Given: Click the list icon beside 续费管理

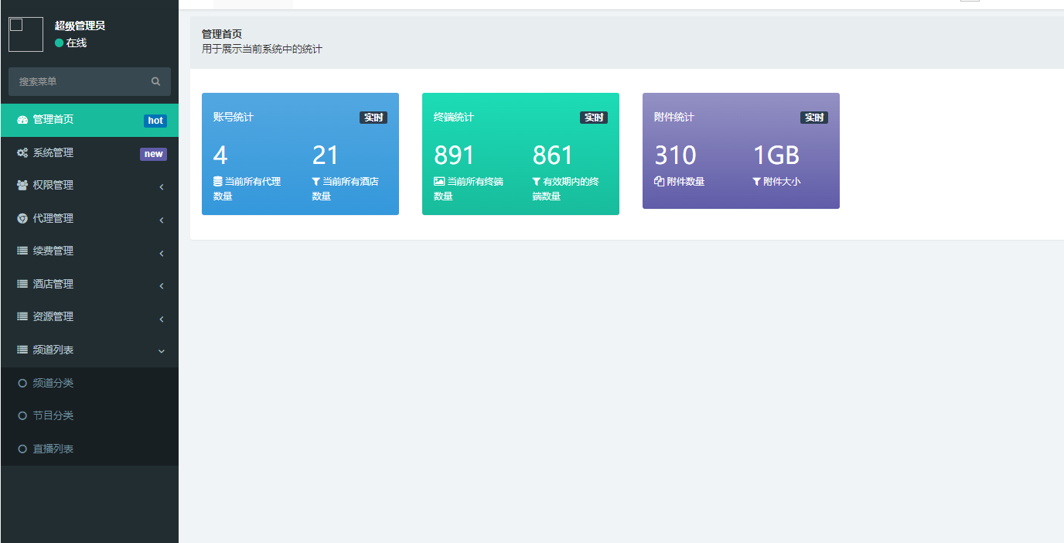Looking at the screenshot, I should 22,251.
